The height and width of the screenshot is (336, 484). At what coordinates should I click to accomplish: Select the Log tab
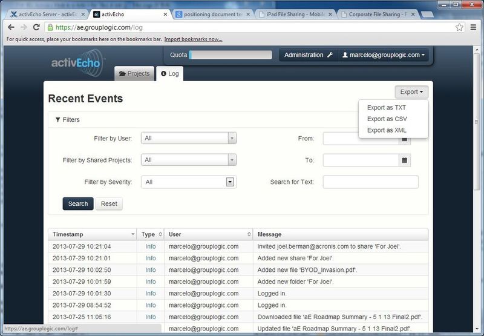tap(170, 73)
